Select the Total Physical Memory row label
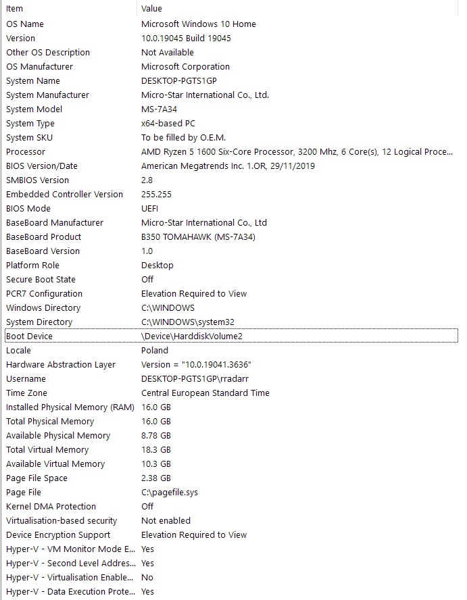This screenshot has height=600, width=467. [x=50, y=421]
